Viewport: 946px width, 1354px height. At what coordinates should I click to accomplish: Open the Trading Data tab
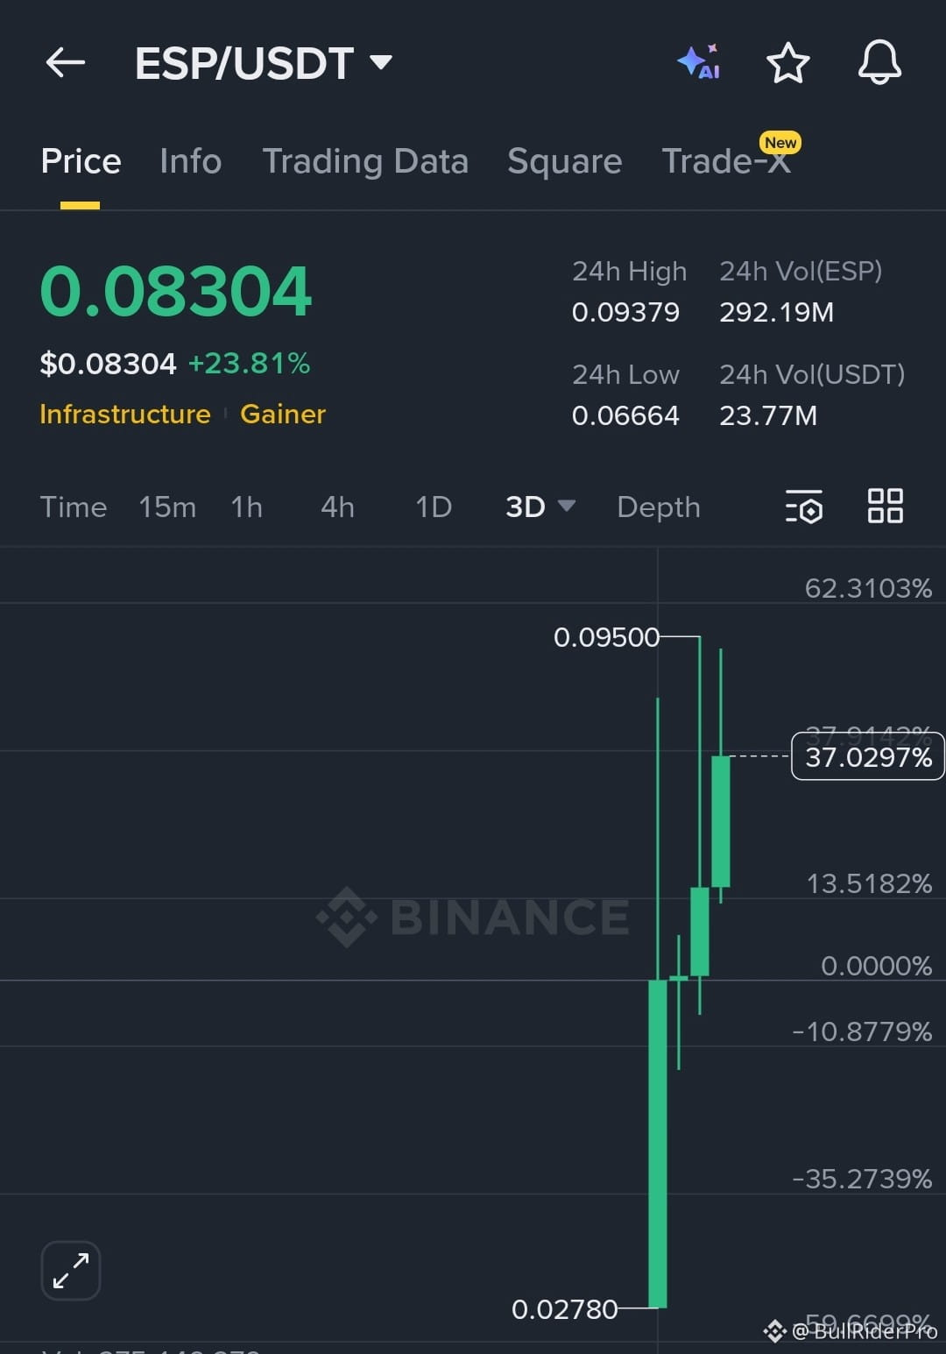point(365,161)
